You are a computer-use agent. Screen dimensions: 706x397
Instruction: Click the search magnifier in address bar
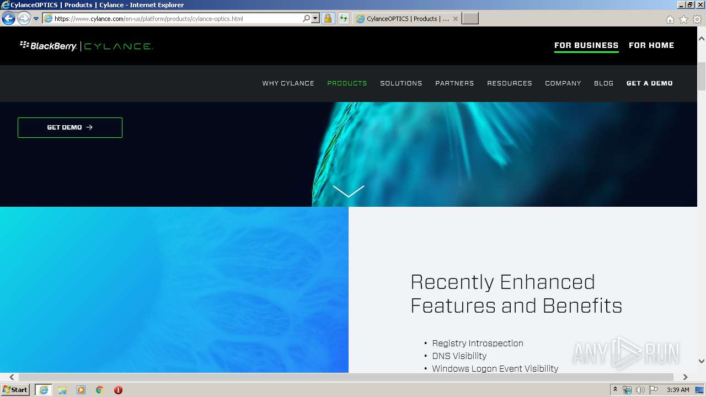307,19
